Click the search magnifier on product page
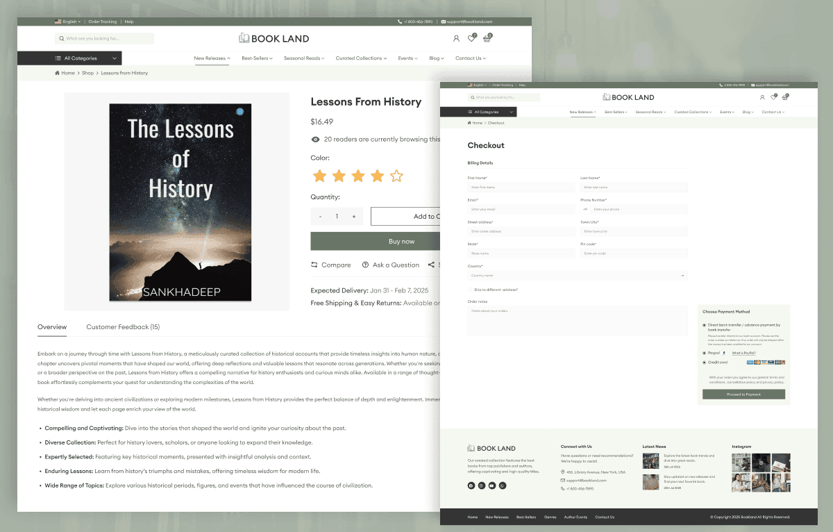Viewport: 833px width, 532px height. pos(62,39)
